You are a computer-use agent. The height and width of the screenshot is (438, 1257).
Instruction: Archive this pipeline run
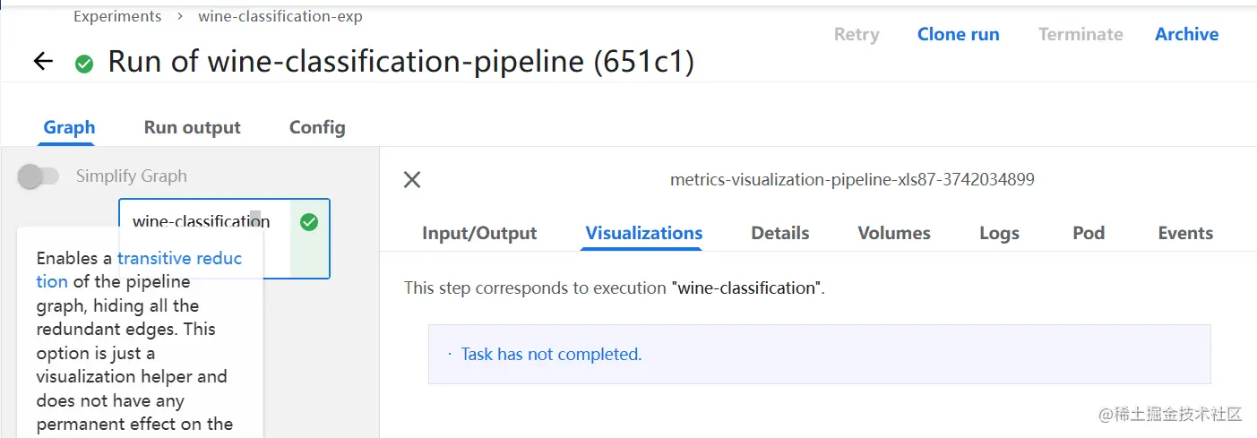point(1186,34)
